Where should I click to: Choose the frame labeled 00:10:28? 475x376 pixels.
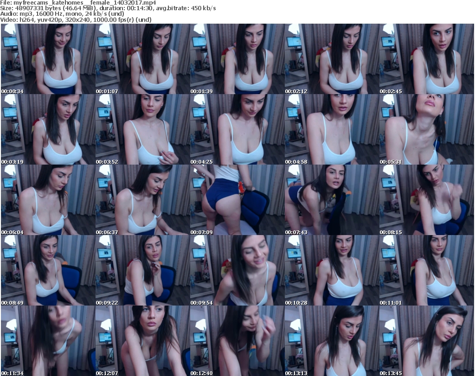332,270
